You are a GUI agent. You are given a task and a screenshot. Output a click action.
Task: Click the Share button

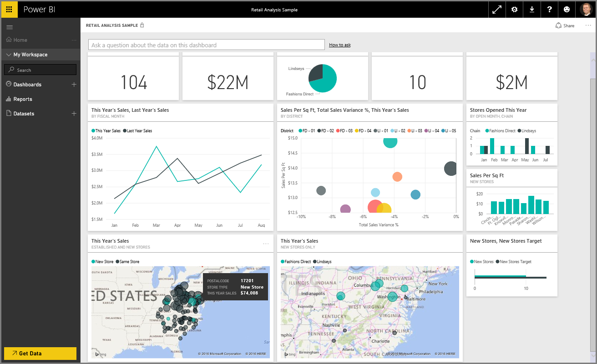[x=565, y=25]
